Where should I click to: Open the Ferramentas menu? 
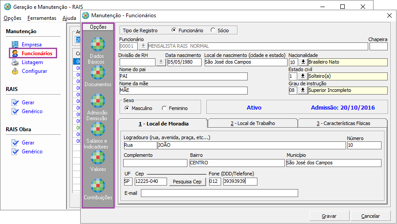click(42, 18)
